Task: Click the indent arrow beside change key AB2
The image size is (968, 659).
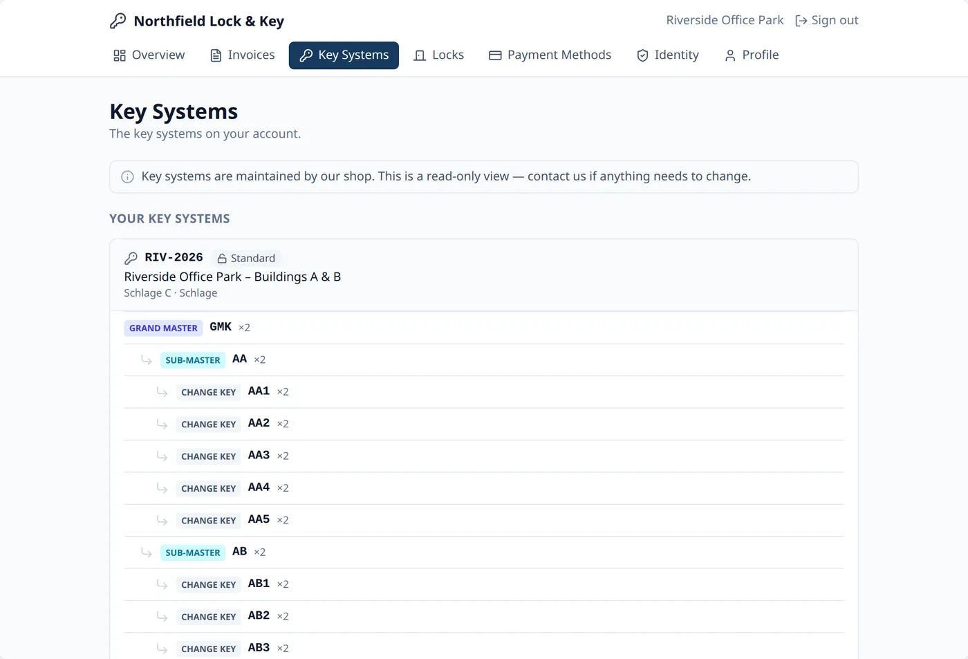Action: pos(162,616)
